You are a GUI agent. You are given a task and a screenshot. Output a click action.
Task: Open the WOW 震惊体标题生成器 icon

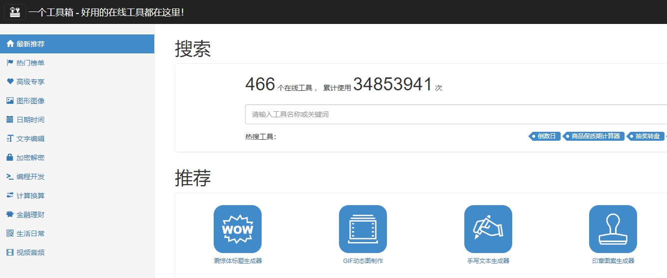[238, 229]
